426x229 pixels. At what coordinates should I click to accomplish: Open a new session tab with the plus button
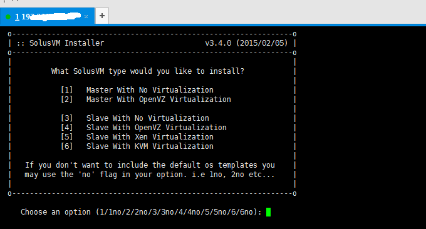[x=102, y=16]
